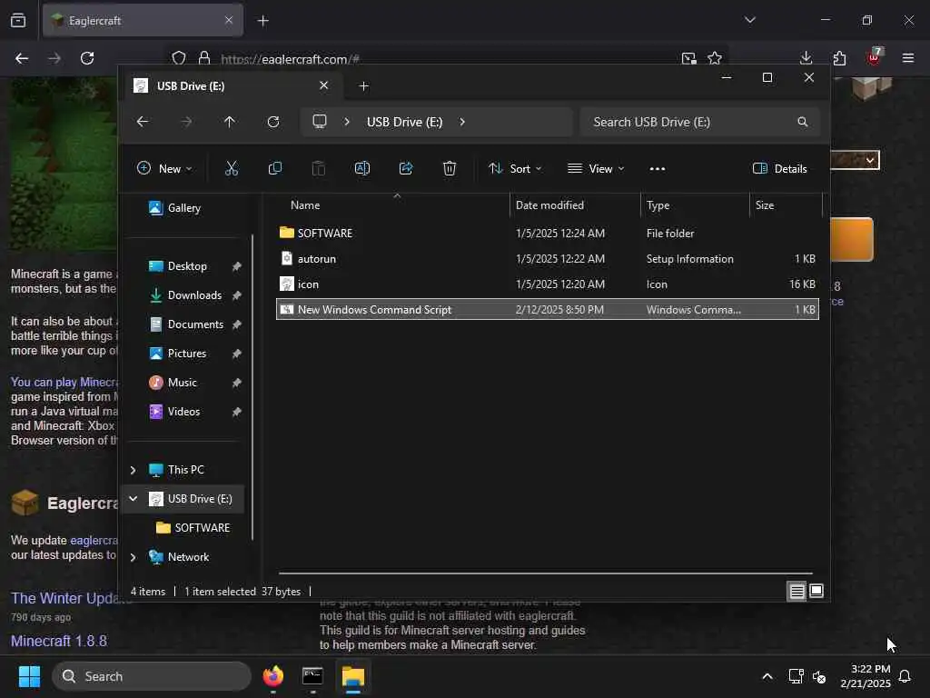Switch to details list view icon in status bar

pyautogui.click(x=796, y=591)
